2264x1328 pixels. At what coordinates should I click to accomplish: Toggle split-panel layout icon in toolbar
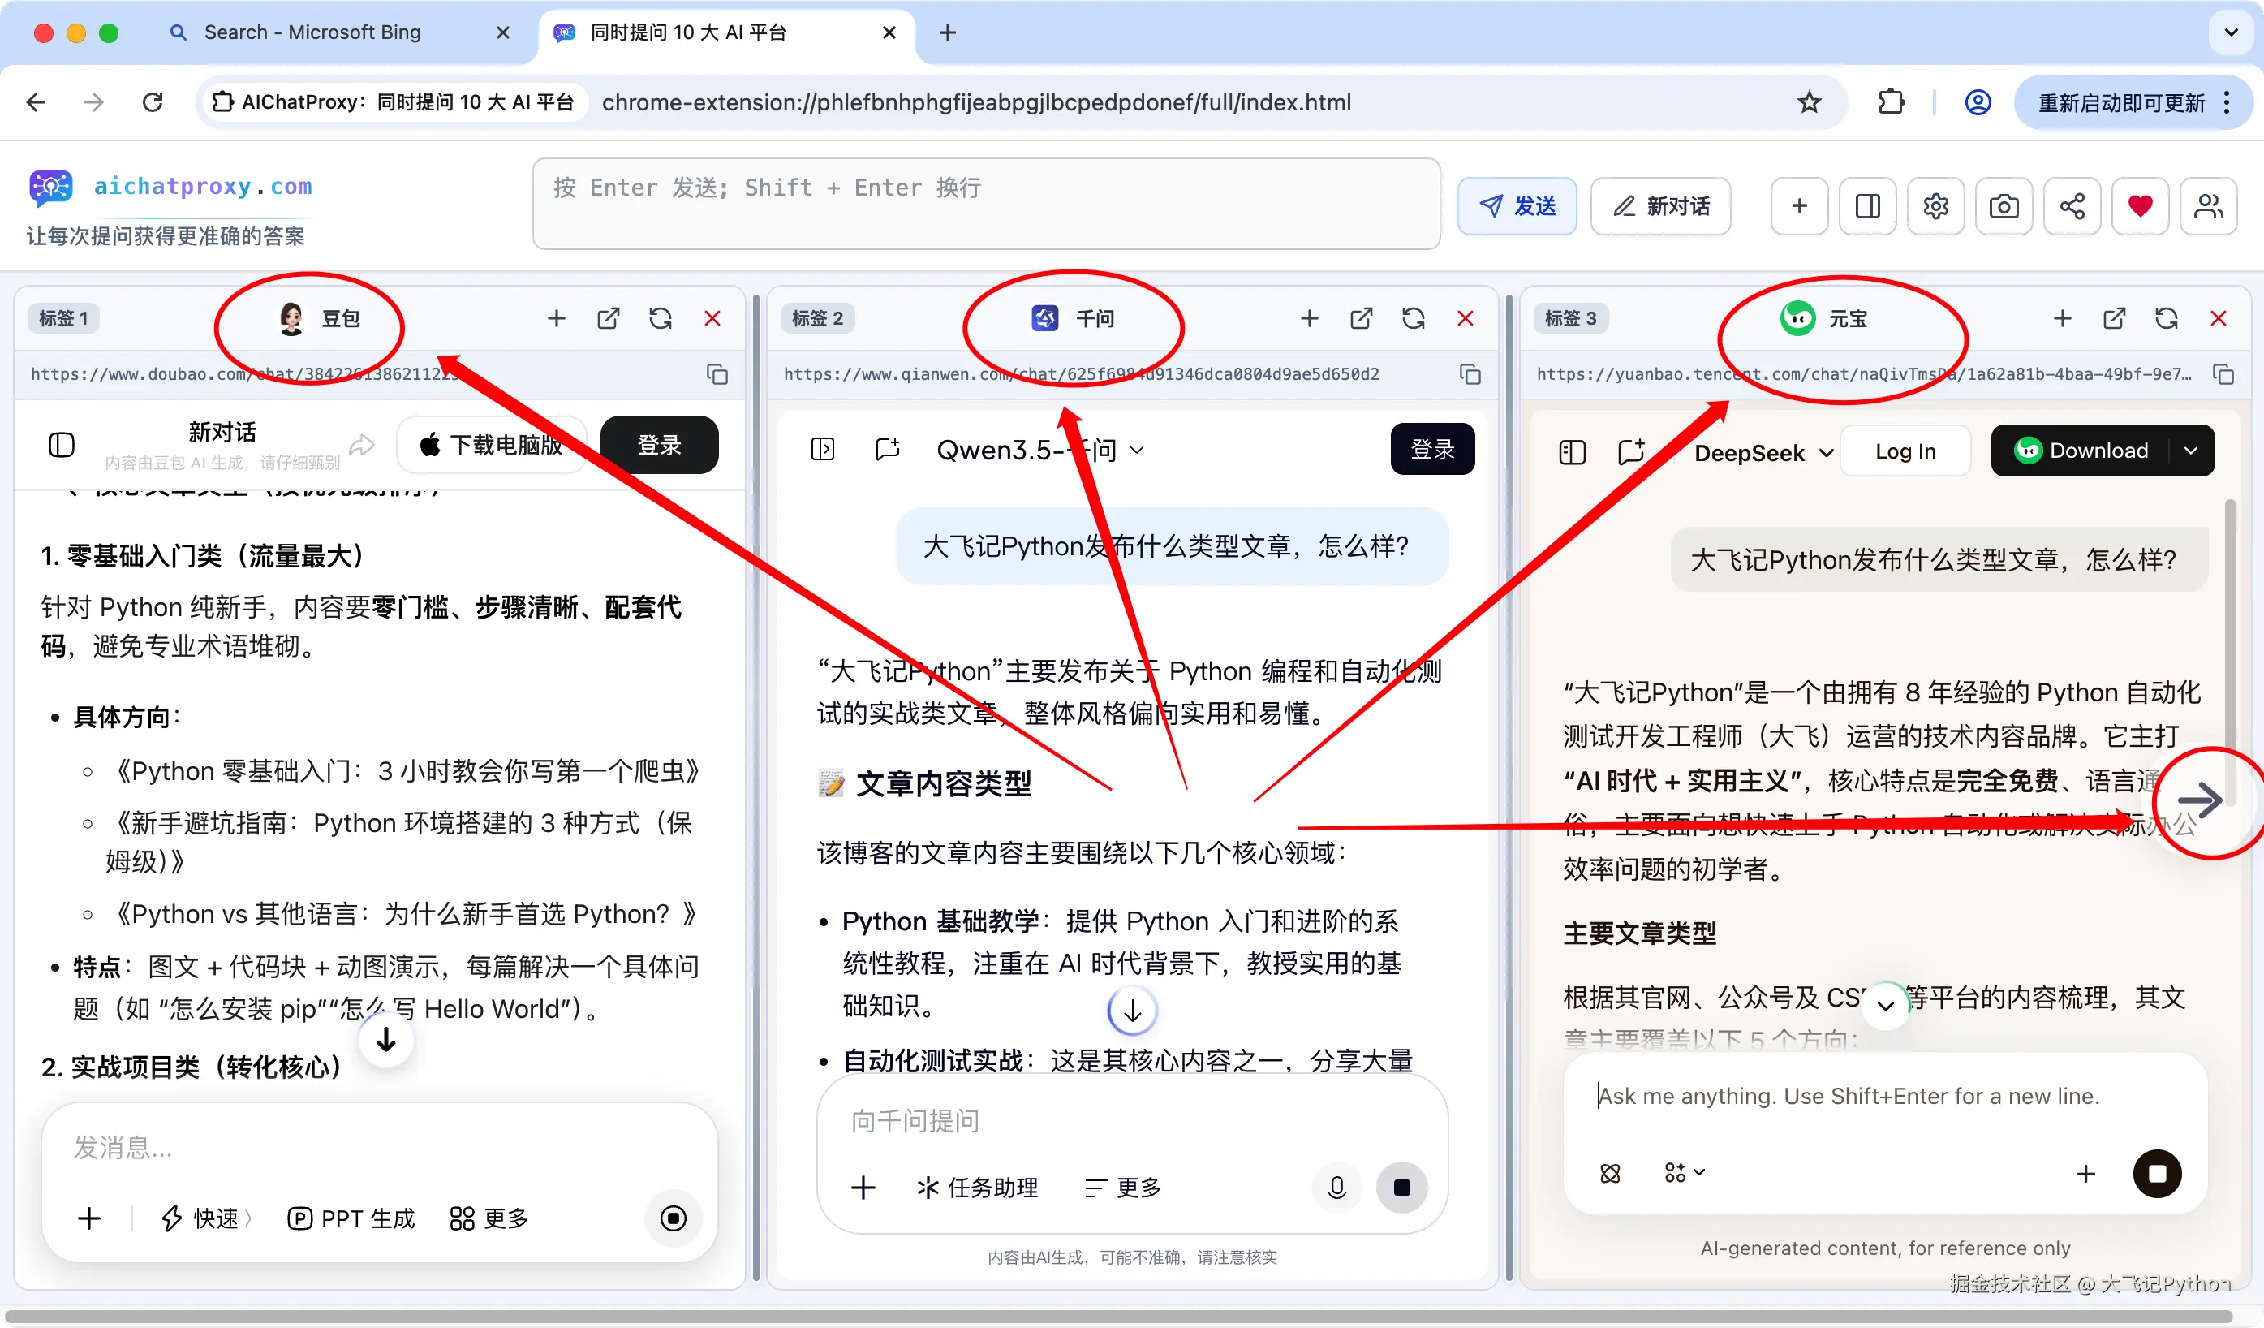(x=1867, y=205)
